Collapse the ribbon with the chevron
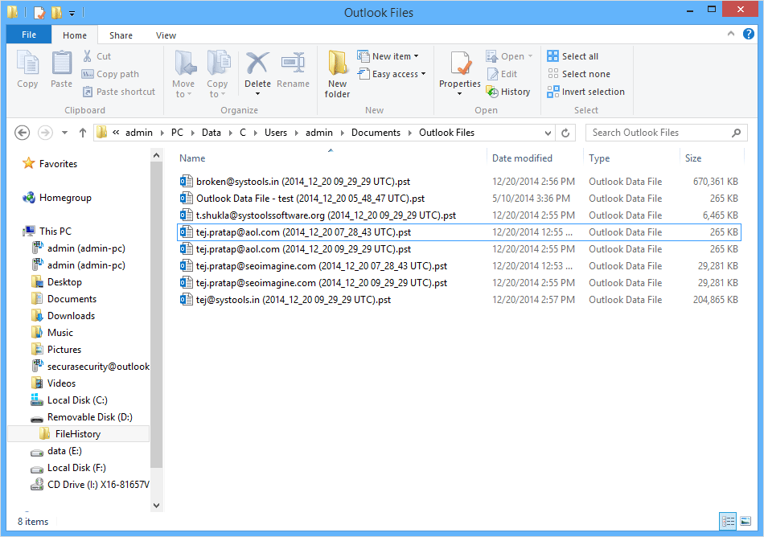 [731, 34]
